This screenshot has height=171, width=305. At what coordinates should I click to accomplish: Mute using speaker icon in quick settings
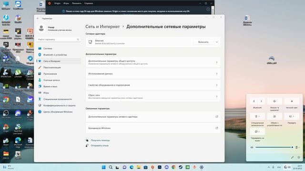(x=252, y=147)
